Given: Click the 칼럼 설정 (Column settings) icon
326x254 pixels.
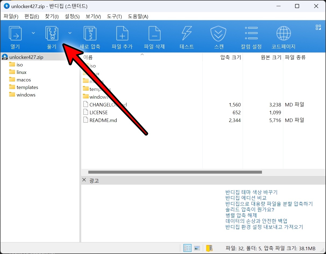Looking at the screenshot, I should 251,33.
